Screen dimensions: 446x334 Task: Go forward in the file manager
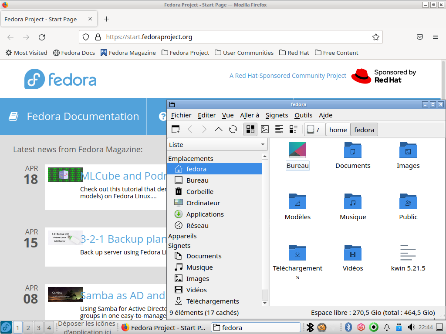point(204,130)
